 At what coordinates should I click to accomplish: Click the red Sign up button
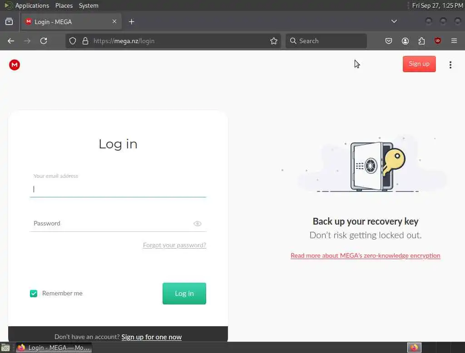point(419,64)
